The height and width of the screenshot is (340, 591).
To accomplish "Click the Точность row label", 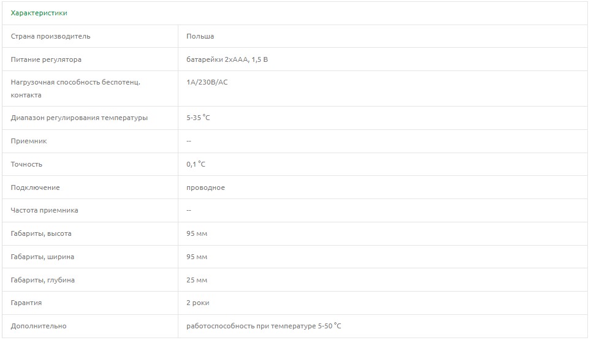I will [26, 164].
